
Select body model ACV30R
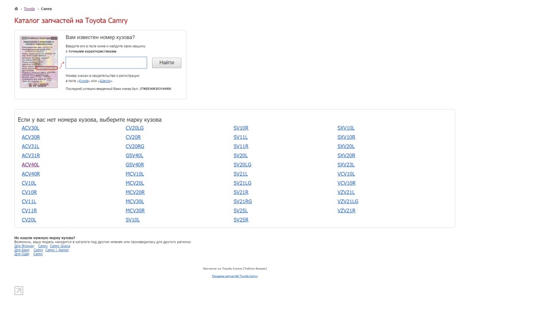pyautogui.click(x=31, y=137)
